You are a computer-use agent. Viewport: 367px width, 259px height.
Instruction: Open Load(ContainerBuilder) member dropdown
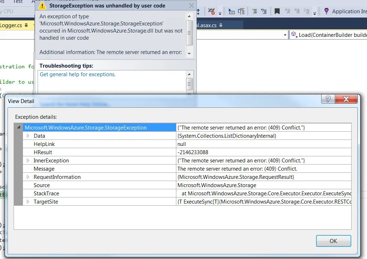tap(329, 35)
